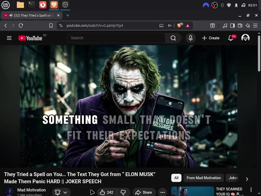Mute the tab using its speaker icon

pos(11,15)
